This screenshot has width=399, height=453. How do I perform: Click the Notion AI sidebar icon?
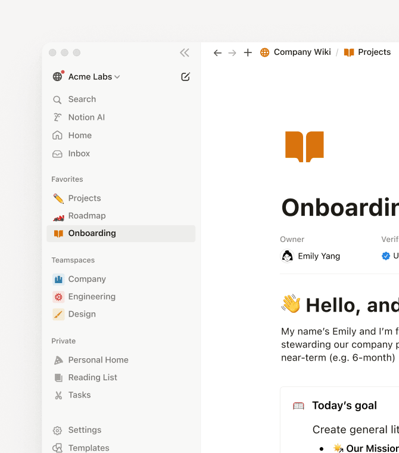(58, 117)
